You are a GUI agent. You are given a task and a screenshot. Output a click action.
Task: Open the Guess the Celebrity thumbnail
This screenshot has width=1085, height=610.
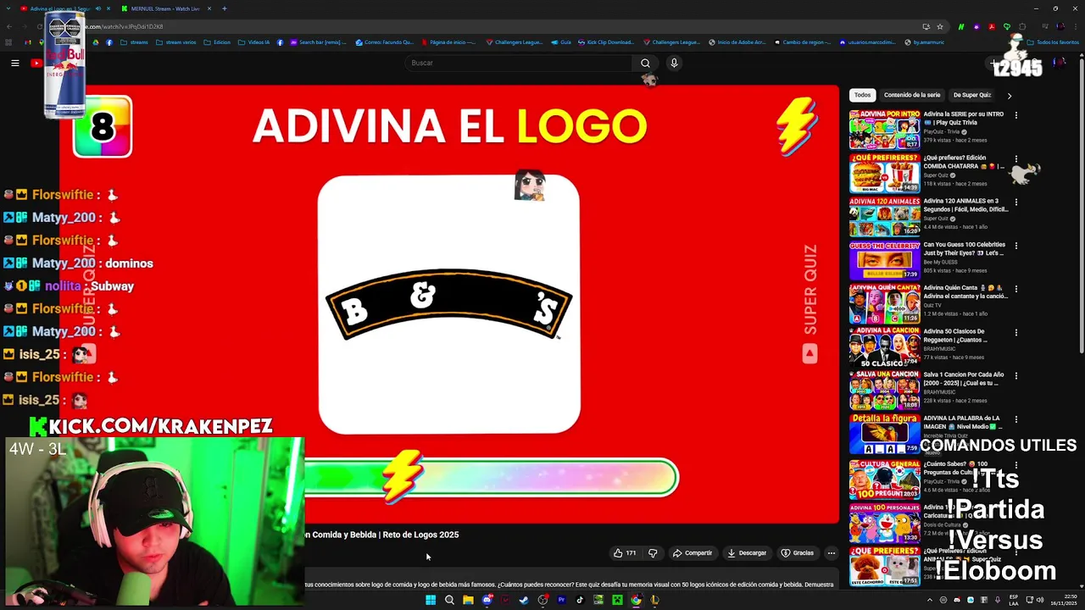(x=884, y=260)
